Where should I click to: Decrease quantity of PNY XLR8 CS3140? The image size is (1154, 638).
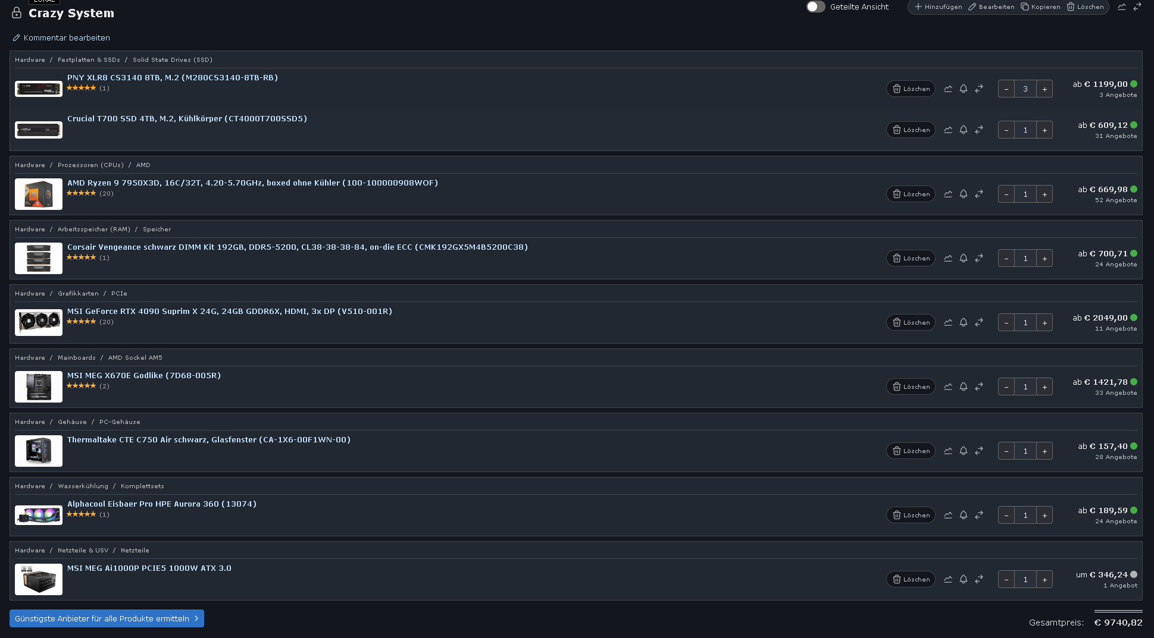pyautogui.click(x=1006, y=89)
